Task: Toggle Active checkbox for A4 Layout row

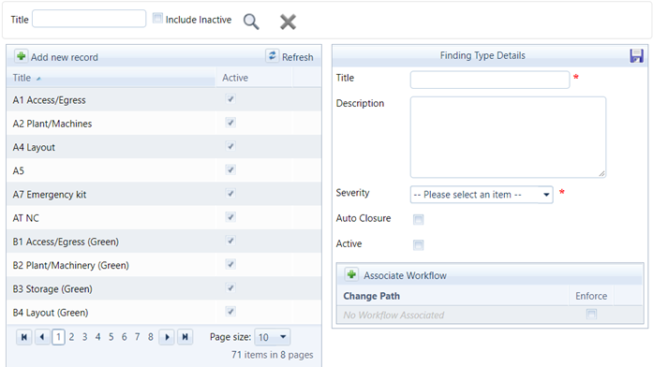Action: (230, 146)
